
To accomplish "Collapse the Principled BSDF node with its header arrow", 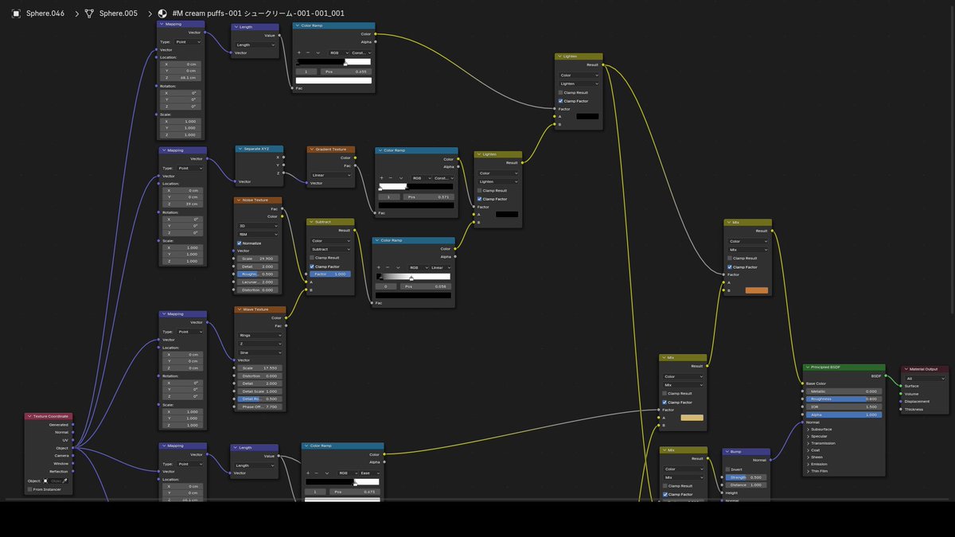I will [807, 368].
